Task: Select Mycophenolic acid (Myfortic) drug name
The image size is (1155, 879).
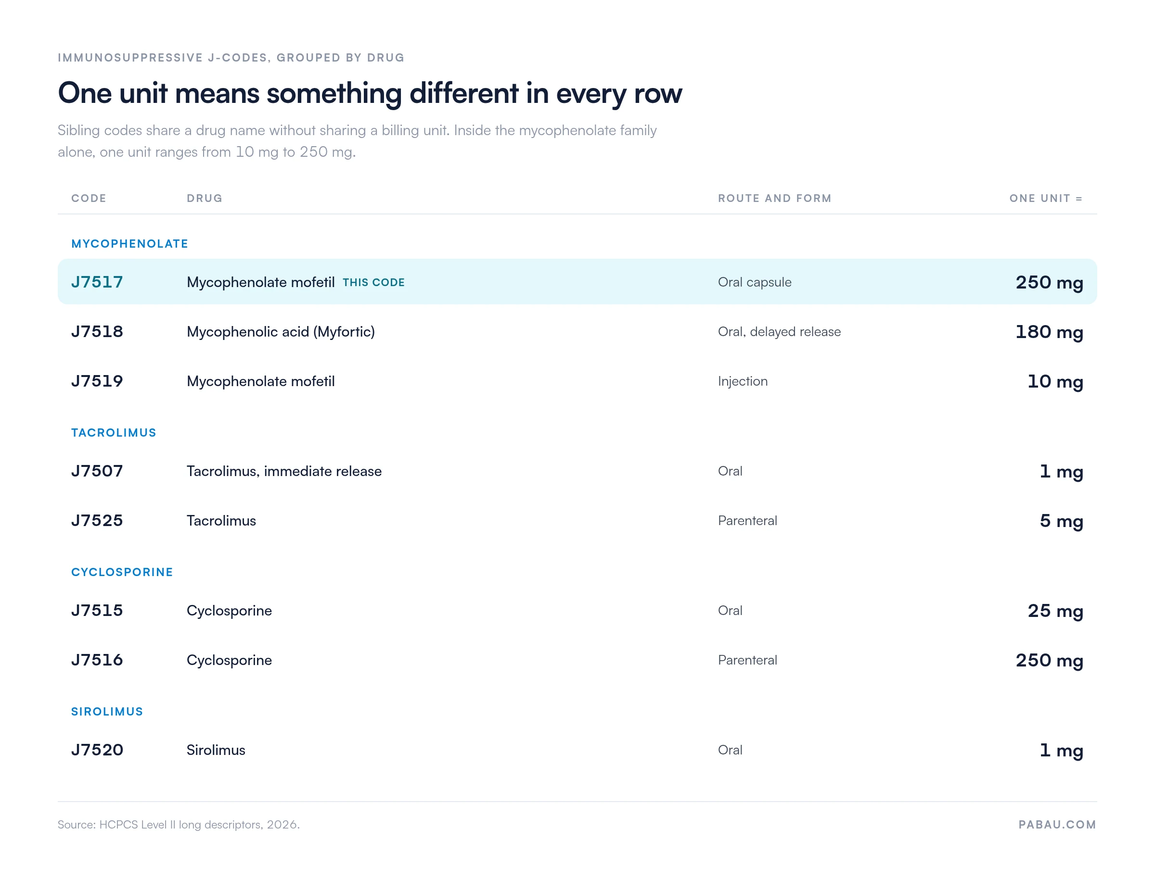Action: pyautogui.click(x=281, y=332)
